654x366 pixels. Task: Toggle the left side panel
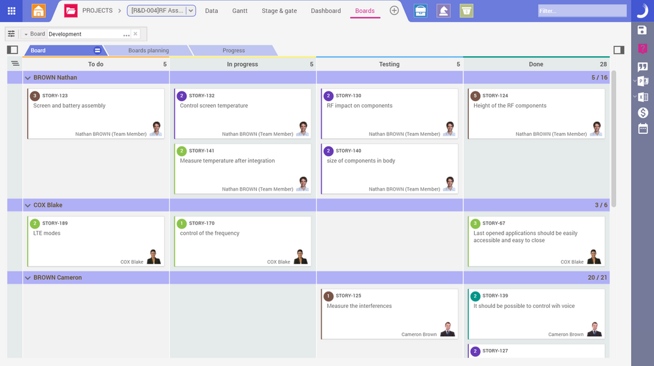12,50
